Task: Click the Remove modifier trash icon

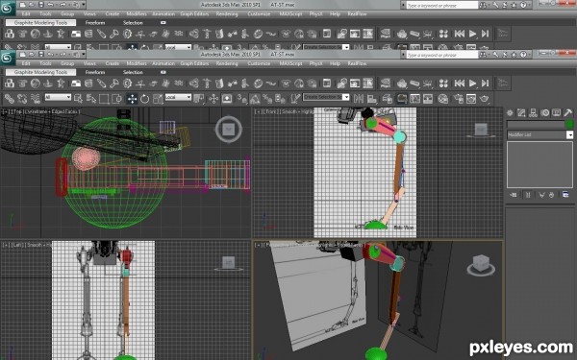Action: coord(551,195)
